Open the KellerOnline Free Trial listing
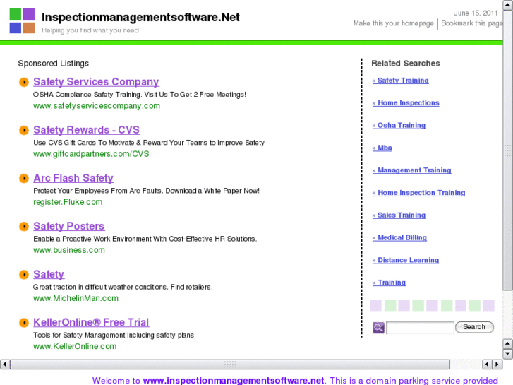Image resolution: width=513 pixels, height=385 pixels. click(x=91, y=322)
